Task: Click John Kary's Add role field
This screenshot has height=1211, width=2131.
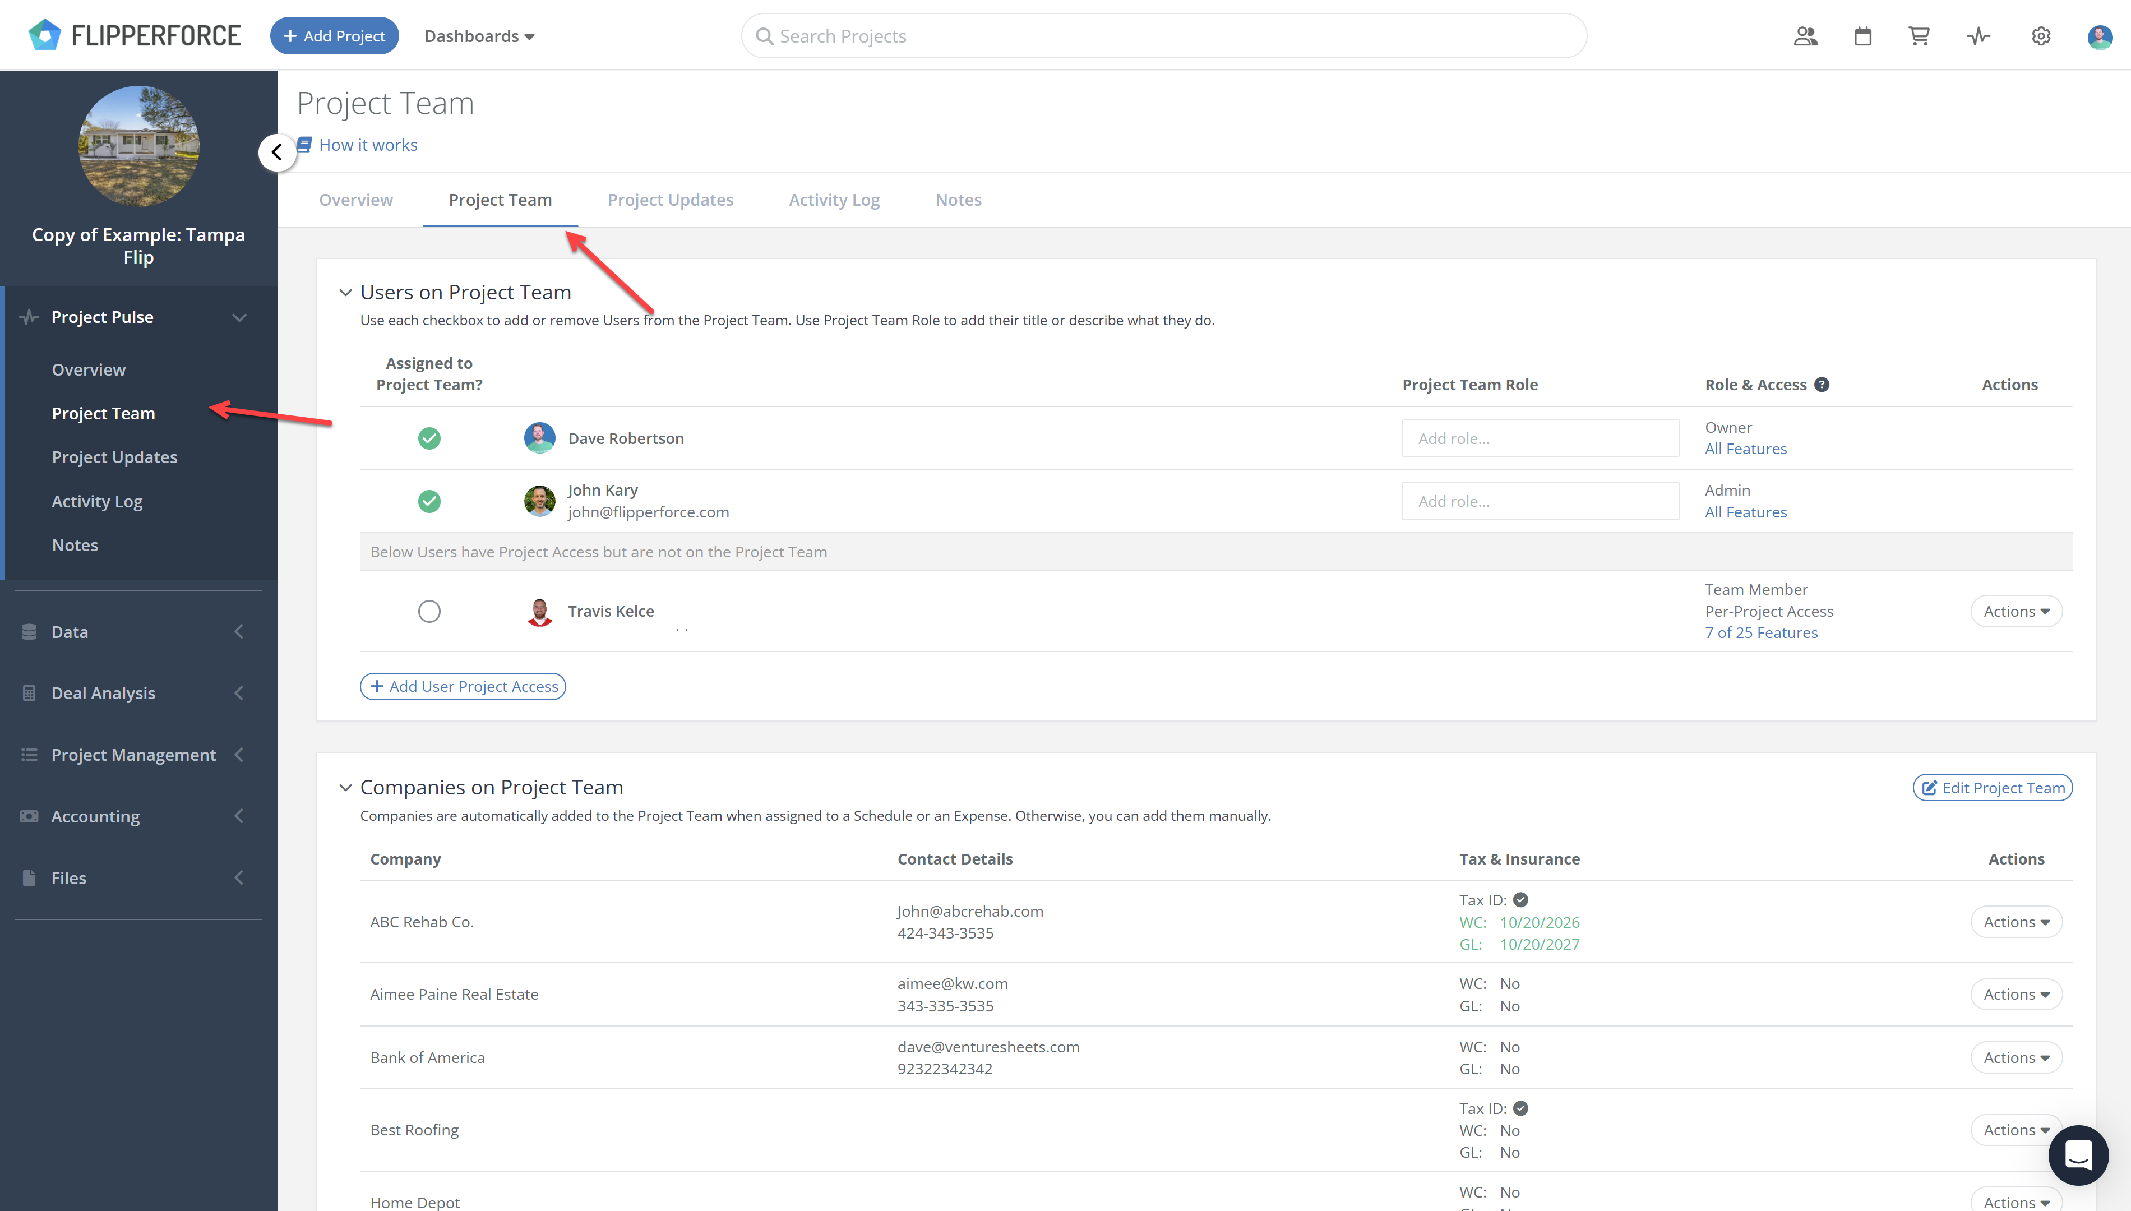Action: 1540,501
